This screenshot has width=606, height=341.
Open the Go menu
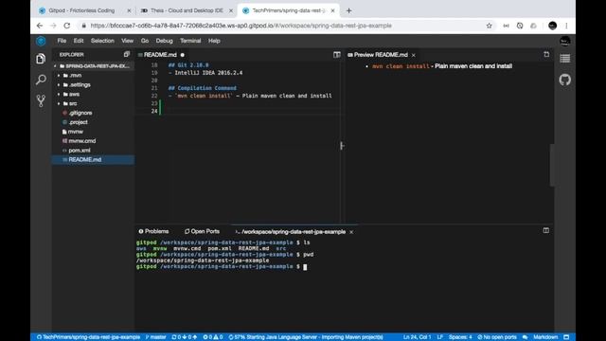145,41
